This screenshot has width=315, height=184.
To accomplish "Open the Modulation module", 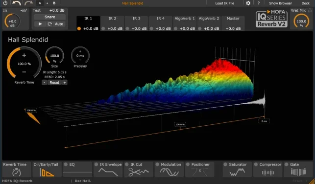I will (x=169, y=169).
